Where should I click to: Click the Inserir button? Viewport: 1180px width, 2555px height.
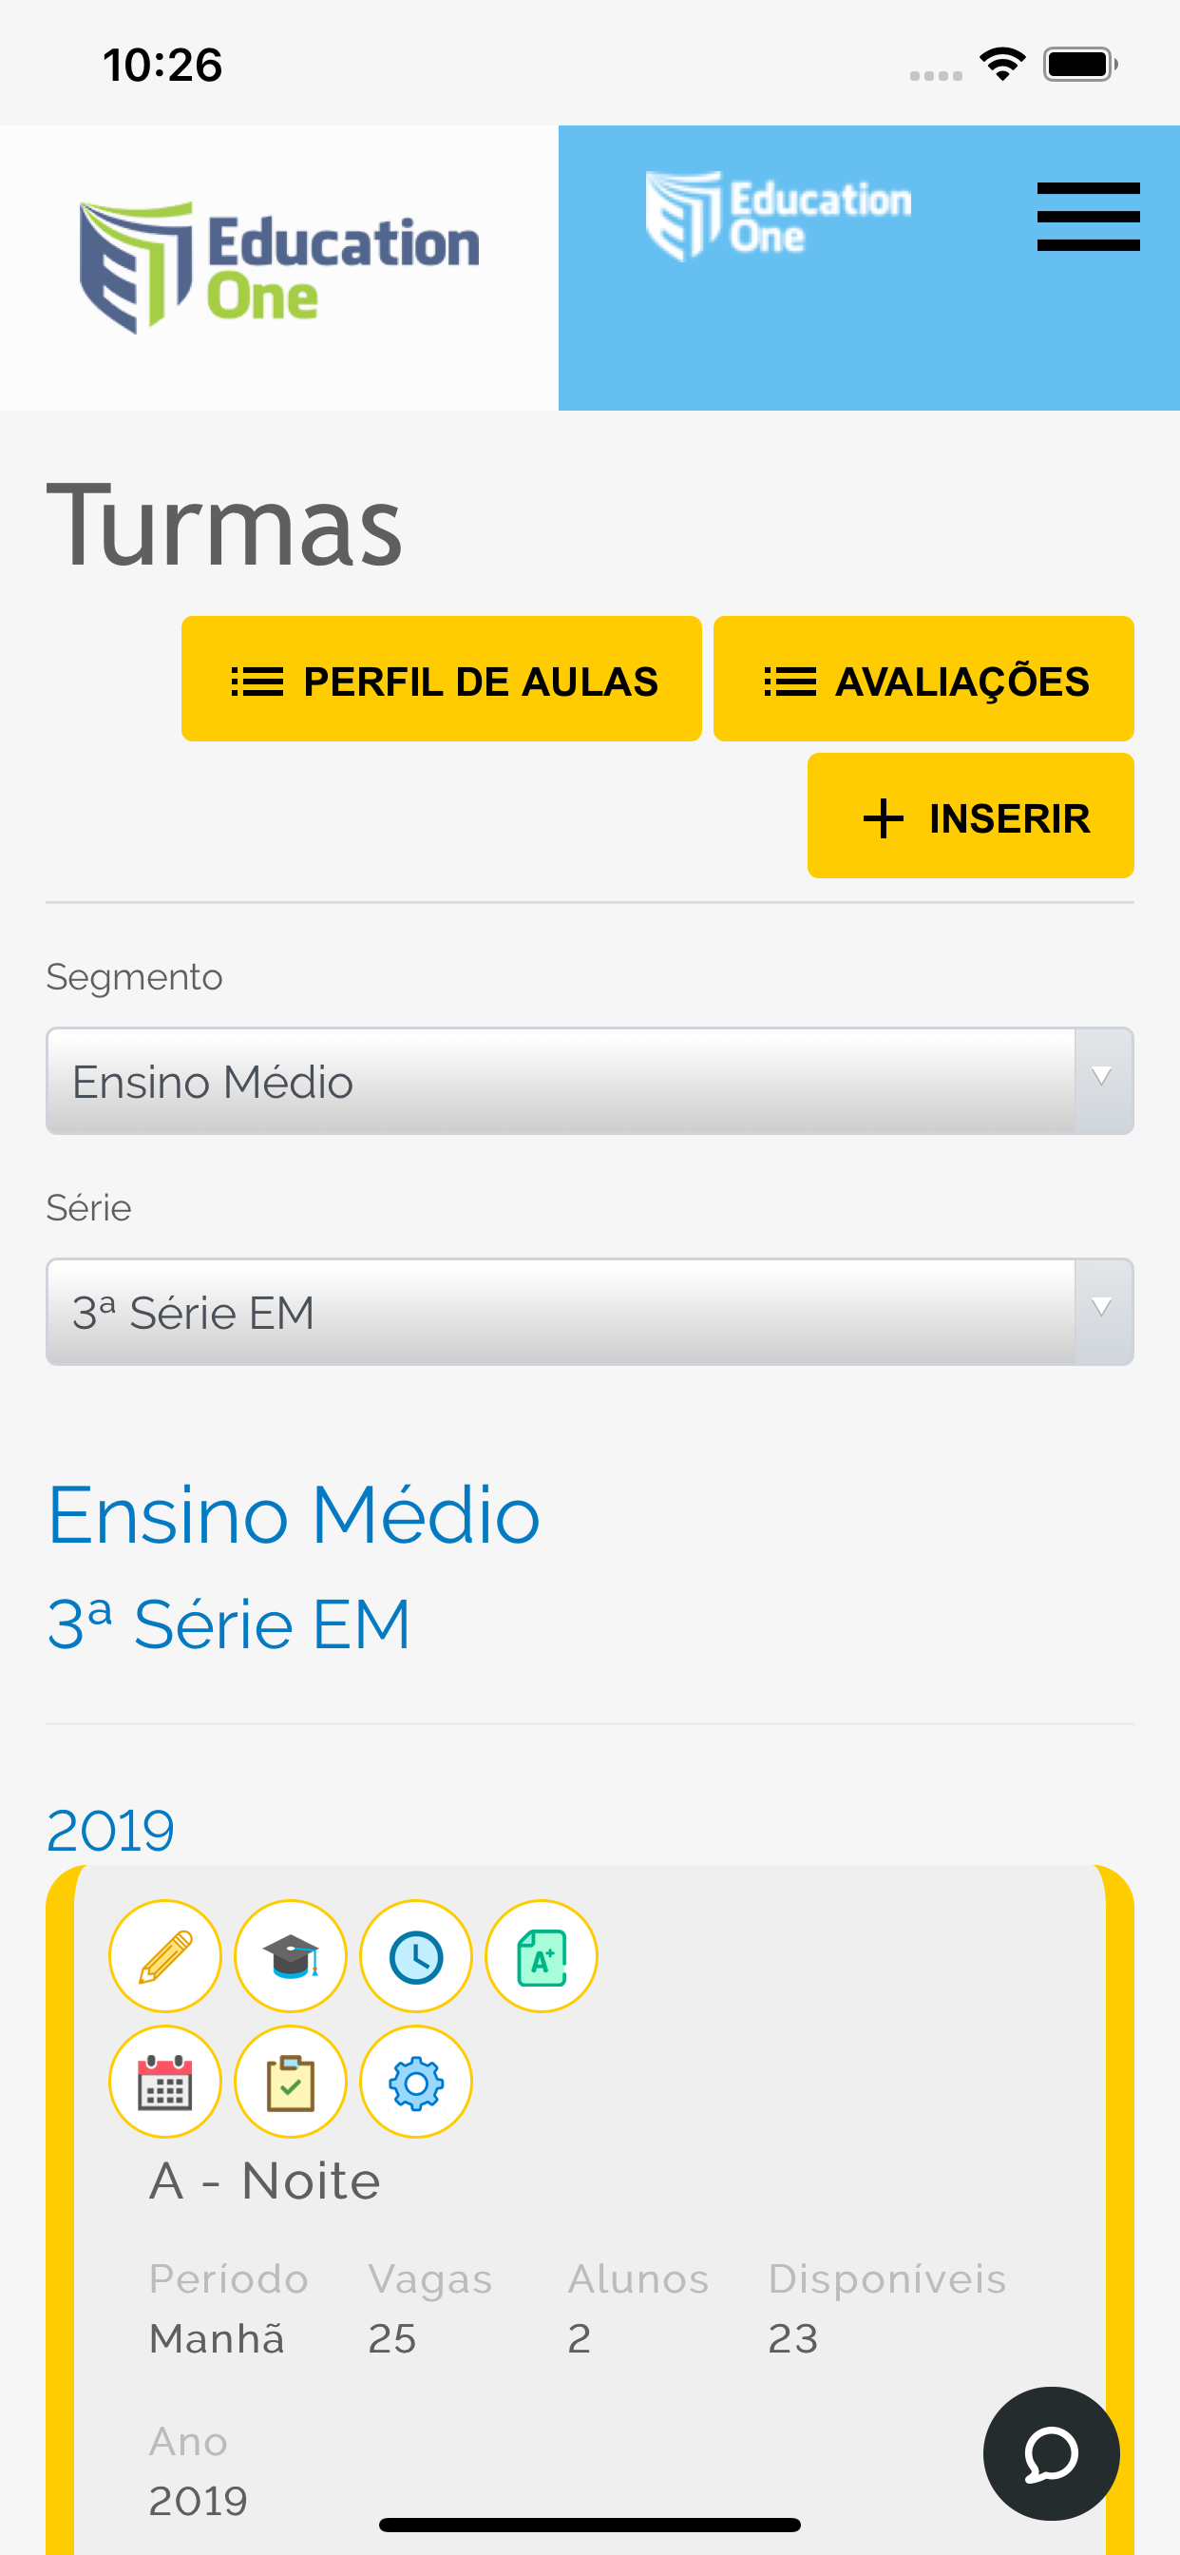click(x=970, y=816)
